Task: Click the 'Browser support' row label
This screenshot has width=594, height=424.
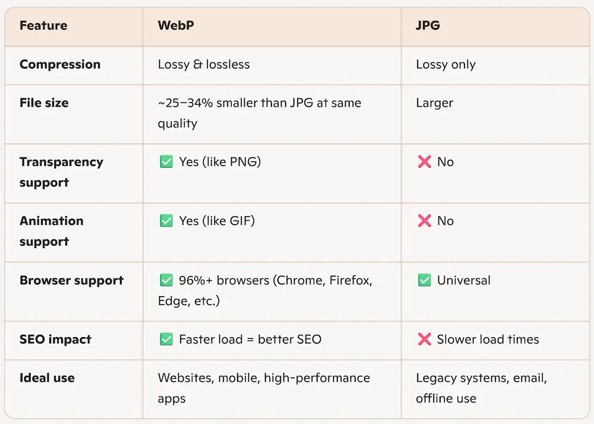Action: coord(71,280)
